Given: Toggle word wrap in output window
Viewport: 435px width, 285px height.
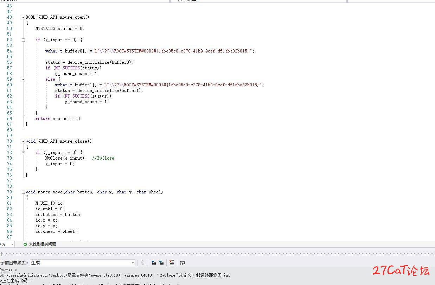Looking at the screenshot, I should tap(182, 263).
